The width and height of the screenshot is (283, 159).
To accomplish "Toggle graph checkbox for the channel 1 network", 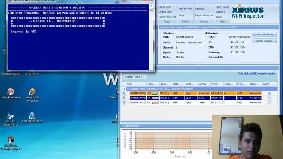I will tap(270, 98).
